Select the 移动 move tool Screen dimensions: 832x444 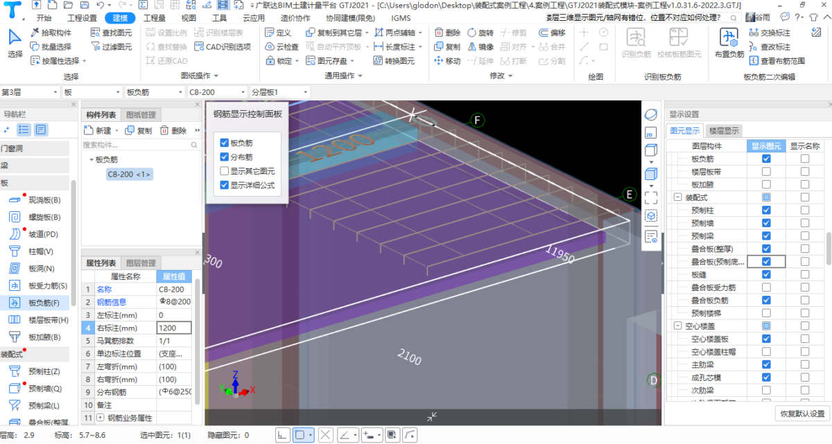(x=447, y=60)
